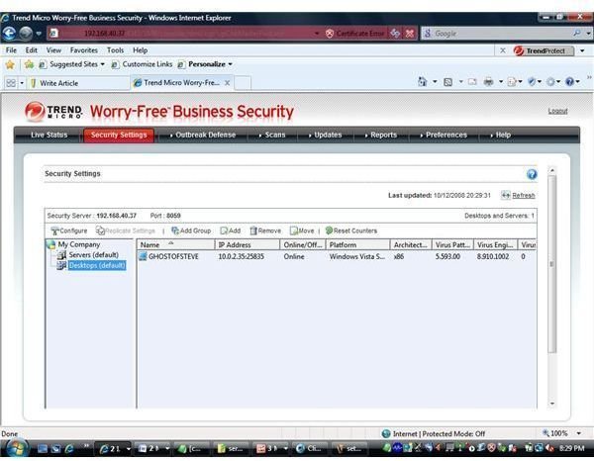The image size is (594, 461).
Task: Open the Safety menu icon in command bar
Action: click(x=532, y=82)
